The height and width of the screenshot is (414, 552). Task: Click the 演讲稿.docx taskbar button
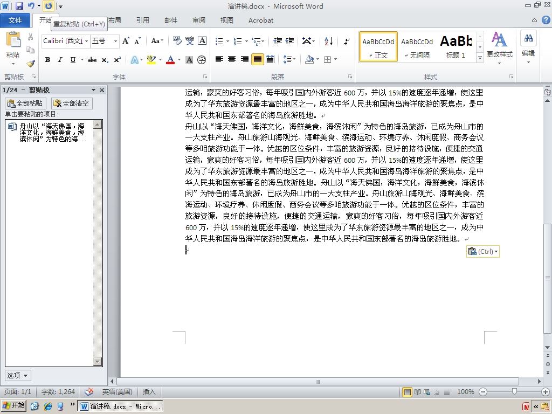pyautogui.click(x=120, y=406)
